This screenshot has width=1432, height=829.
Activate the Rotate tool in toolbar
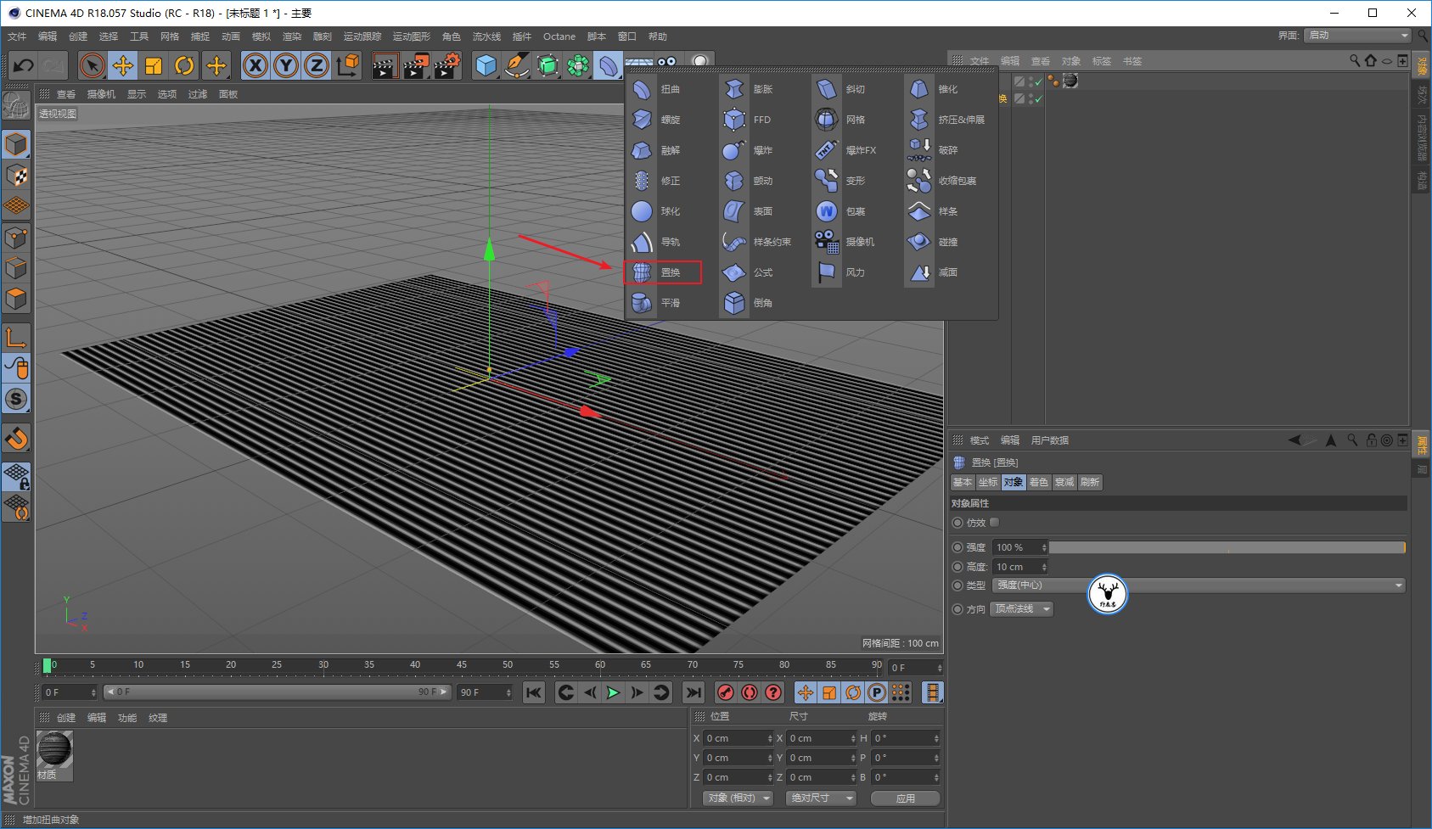pyautogui.click(x=184, y=65)
